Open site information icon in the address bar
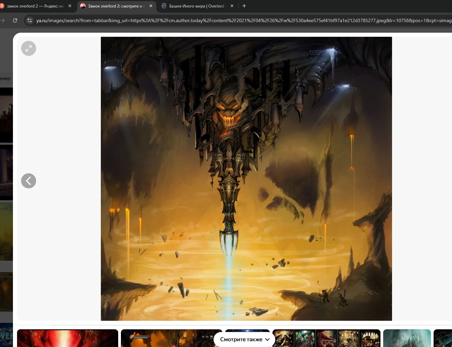The image size is (452, 347). (30, 20)
